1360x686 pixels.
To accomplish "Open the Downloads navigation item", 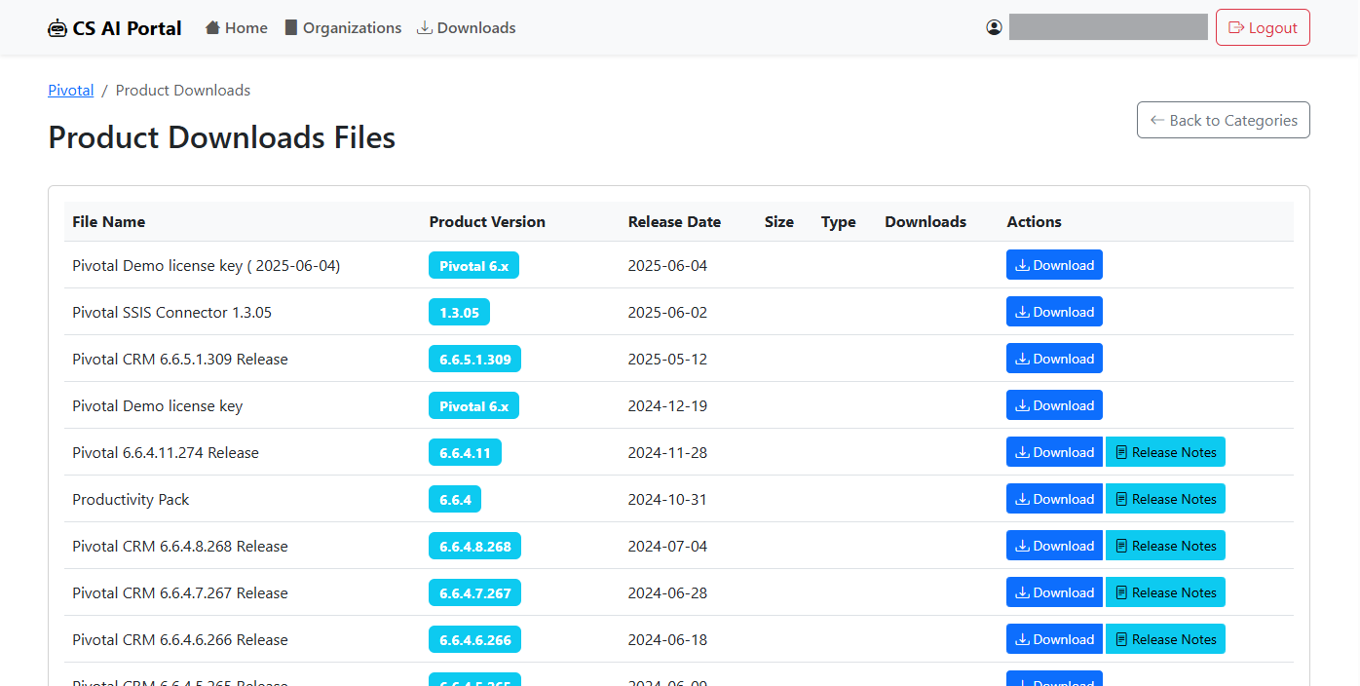I will 467,28.
